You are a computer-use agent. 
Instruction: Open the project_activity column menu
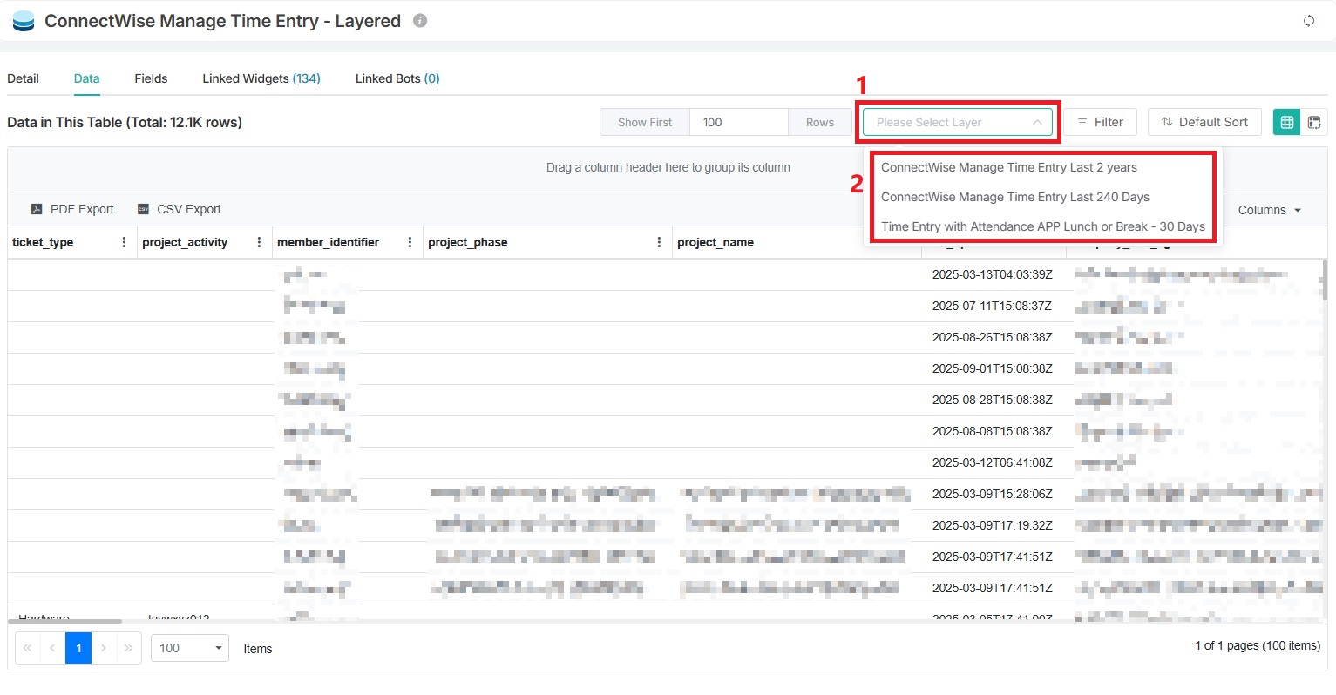pos(259,242)
